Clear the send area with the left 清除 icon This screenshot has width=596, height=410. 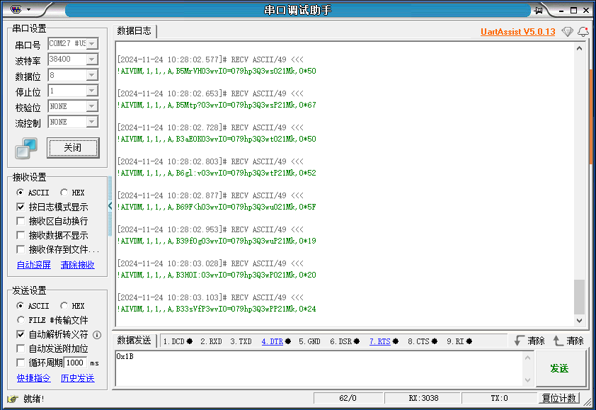[x=530, y=341]
